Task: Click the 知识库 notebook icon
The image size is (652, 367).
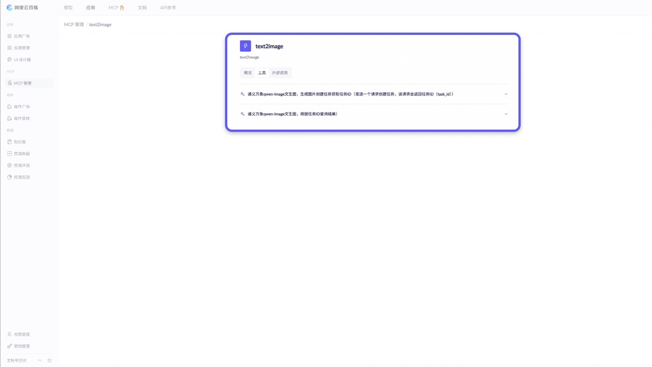Action: coord(10,141)
